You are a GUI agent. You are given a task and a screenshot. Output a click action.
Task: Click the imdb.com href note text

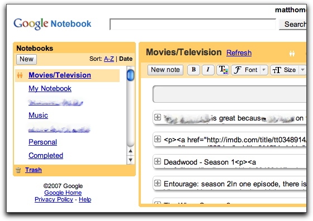235,140
